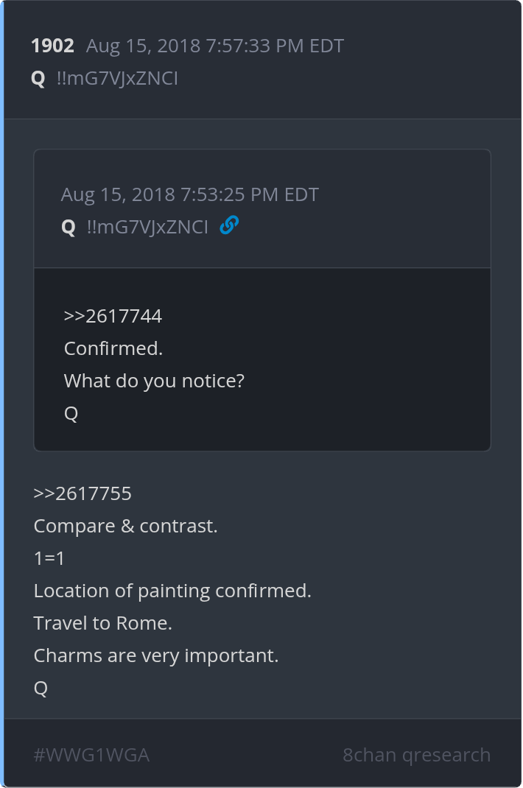Click the main post tripcode !!mG7VJxZNCI
Viewport: 523px width, 788px height.
(x=117, y=78)
